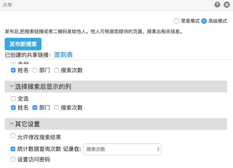Check 部门 in the upper search-column list
Screen dimensions: 233x168
(x=35, y=70)
